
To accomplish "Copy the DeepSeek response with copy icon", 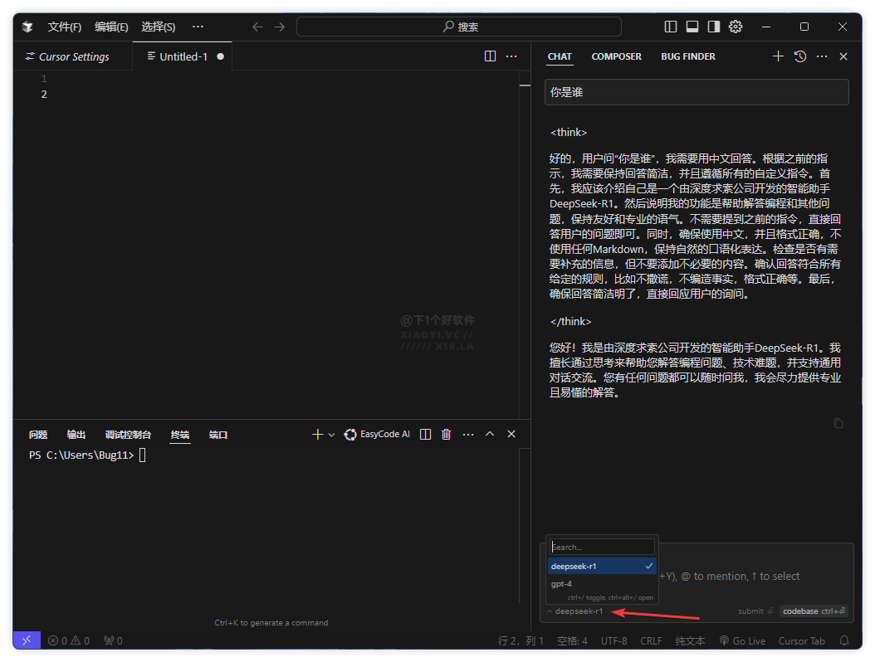I will (838, 423).
